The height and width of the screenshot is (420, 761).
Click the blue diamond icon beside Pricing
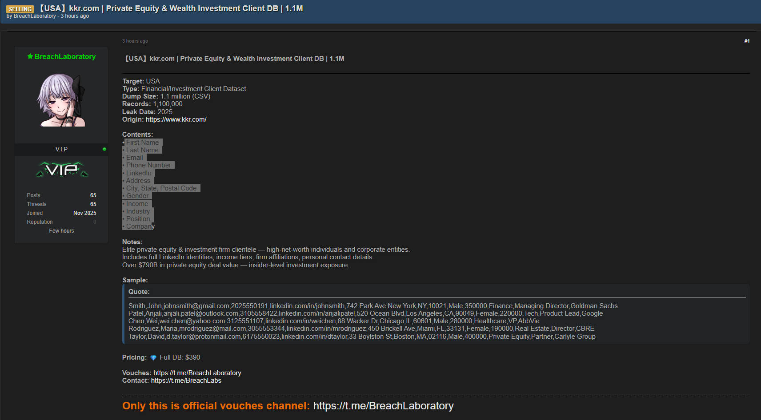tap(153, 358)
